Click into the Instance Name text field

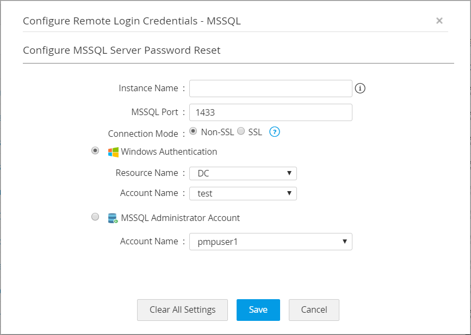[x=271, y=88]
